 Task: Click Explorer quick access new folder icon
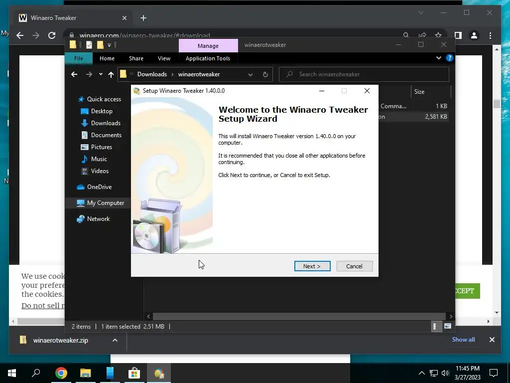(x=100, y=45)
